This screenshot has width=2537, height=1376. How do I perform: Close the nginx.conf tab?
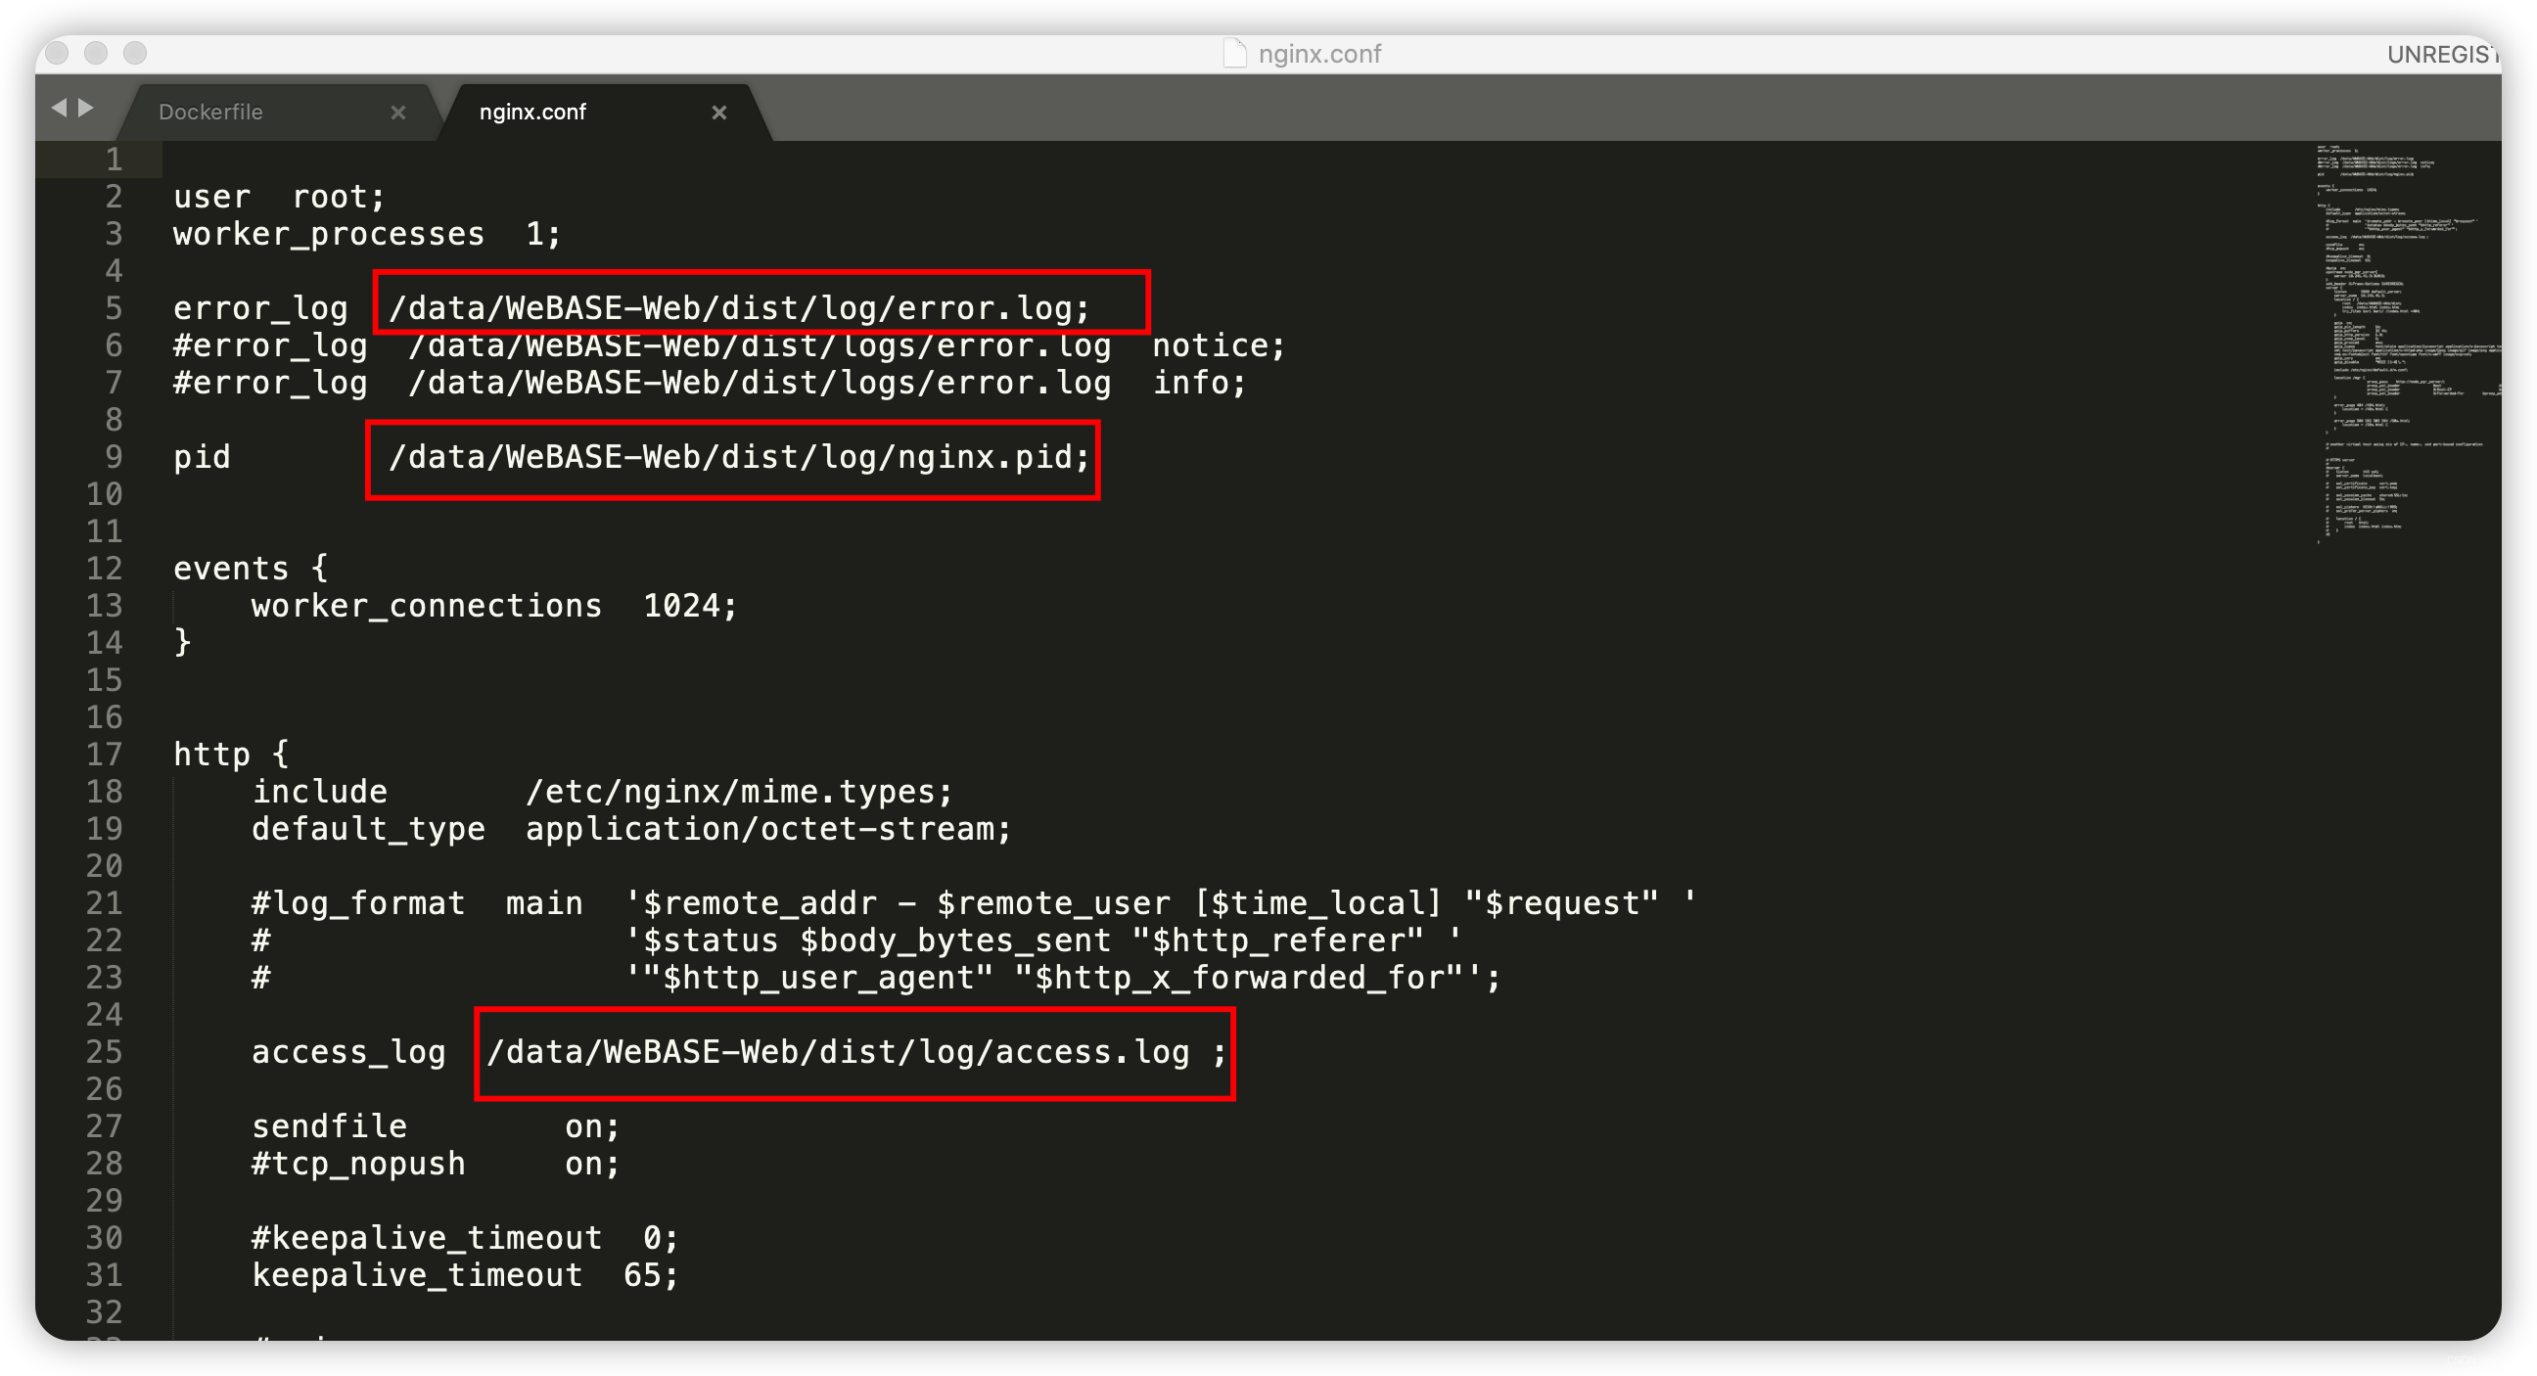coord(719,113)
